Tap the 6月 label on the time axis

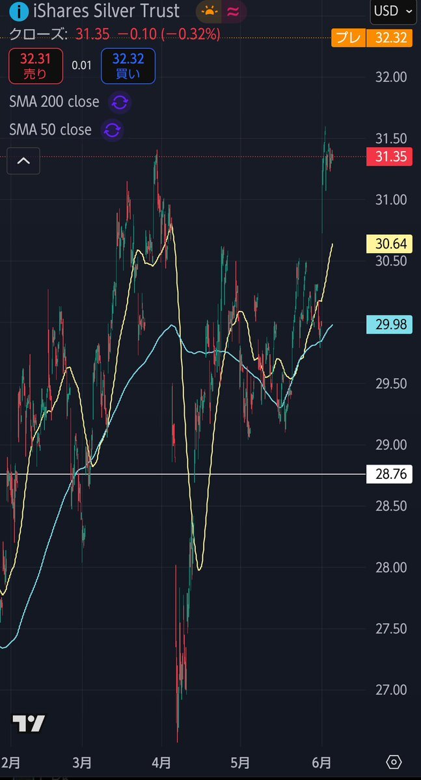pos(322,762)
